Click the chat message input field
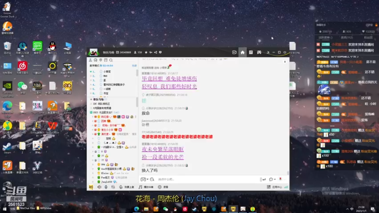The width and height of the screenshot is (379, 213). pyautogui.click(x=208, y=179)
